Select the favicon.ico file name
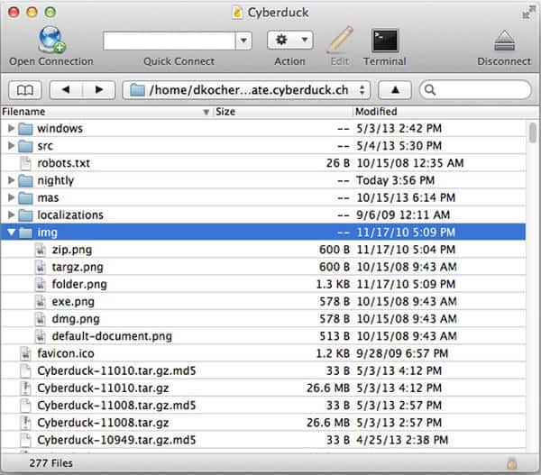 pos(66,353)
